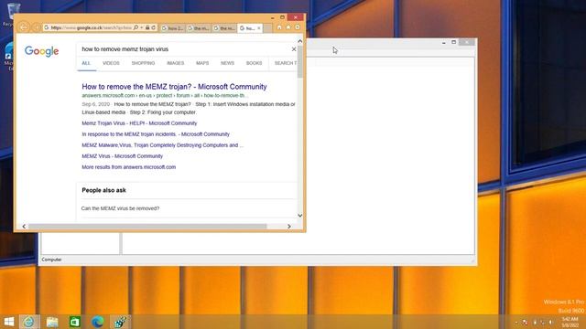Click the vertical scrollbar thumb
Screen dimensions: 586x329
pos(299,61)
